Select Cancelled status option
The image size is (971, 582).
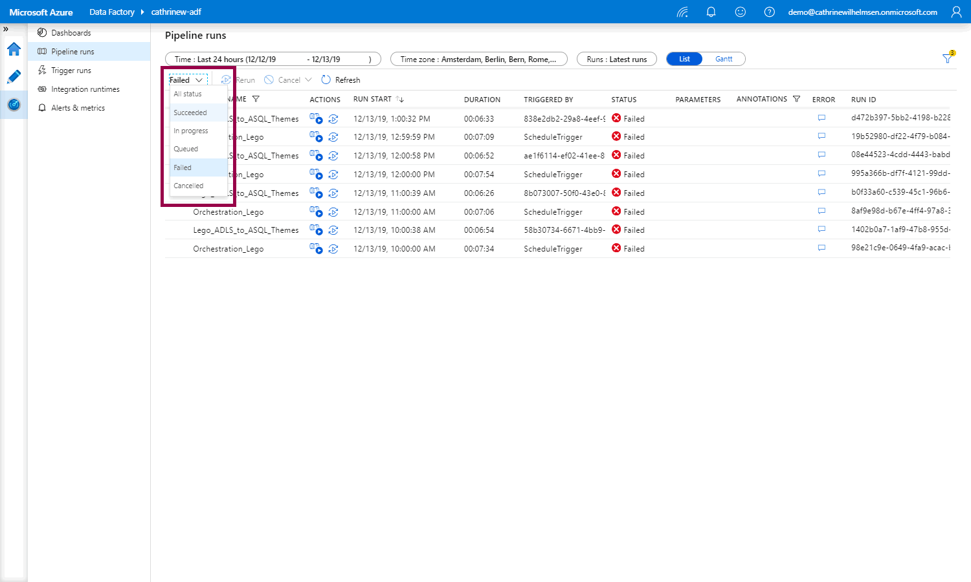(x=188, y=186)
